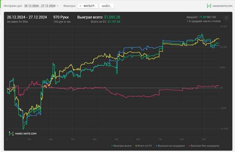Click the 500 x-axis tick label
This screenshot has height=152, width=235.
pos(116,139)
